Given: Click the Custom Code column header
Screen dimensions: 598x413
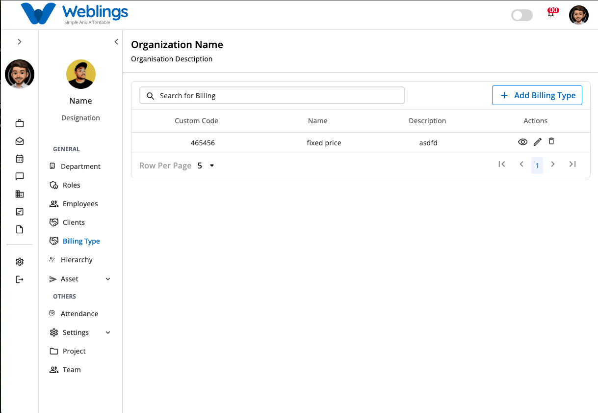Looking at the screenshot, I should (x=196, y=121).
